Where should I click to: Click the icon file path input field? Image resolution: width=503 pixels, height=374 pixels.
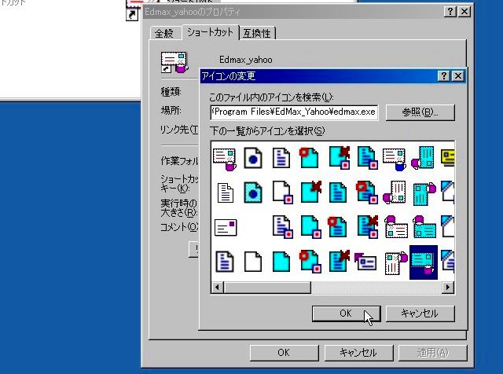[x=294, y=112]
